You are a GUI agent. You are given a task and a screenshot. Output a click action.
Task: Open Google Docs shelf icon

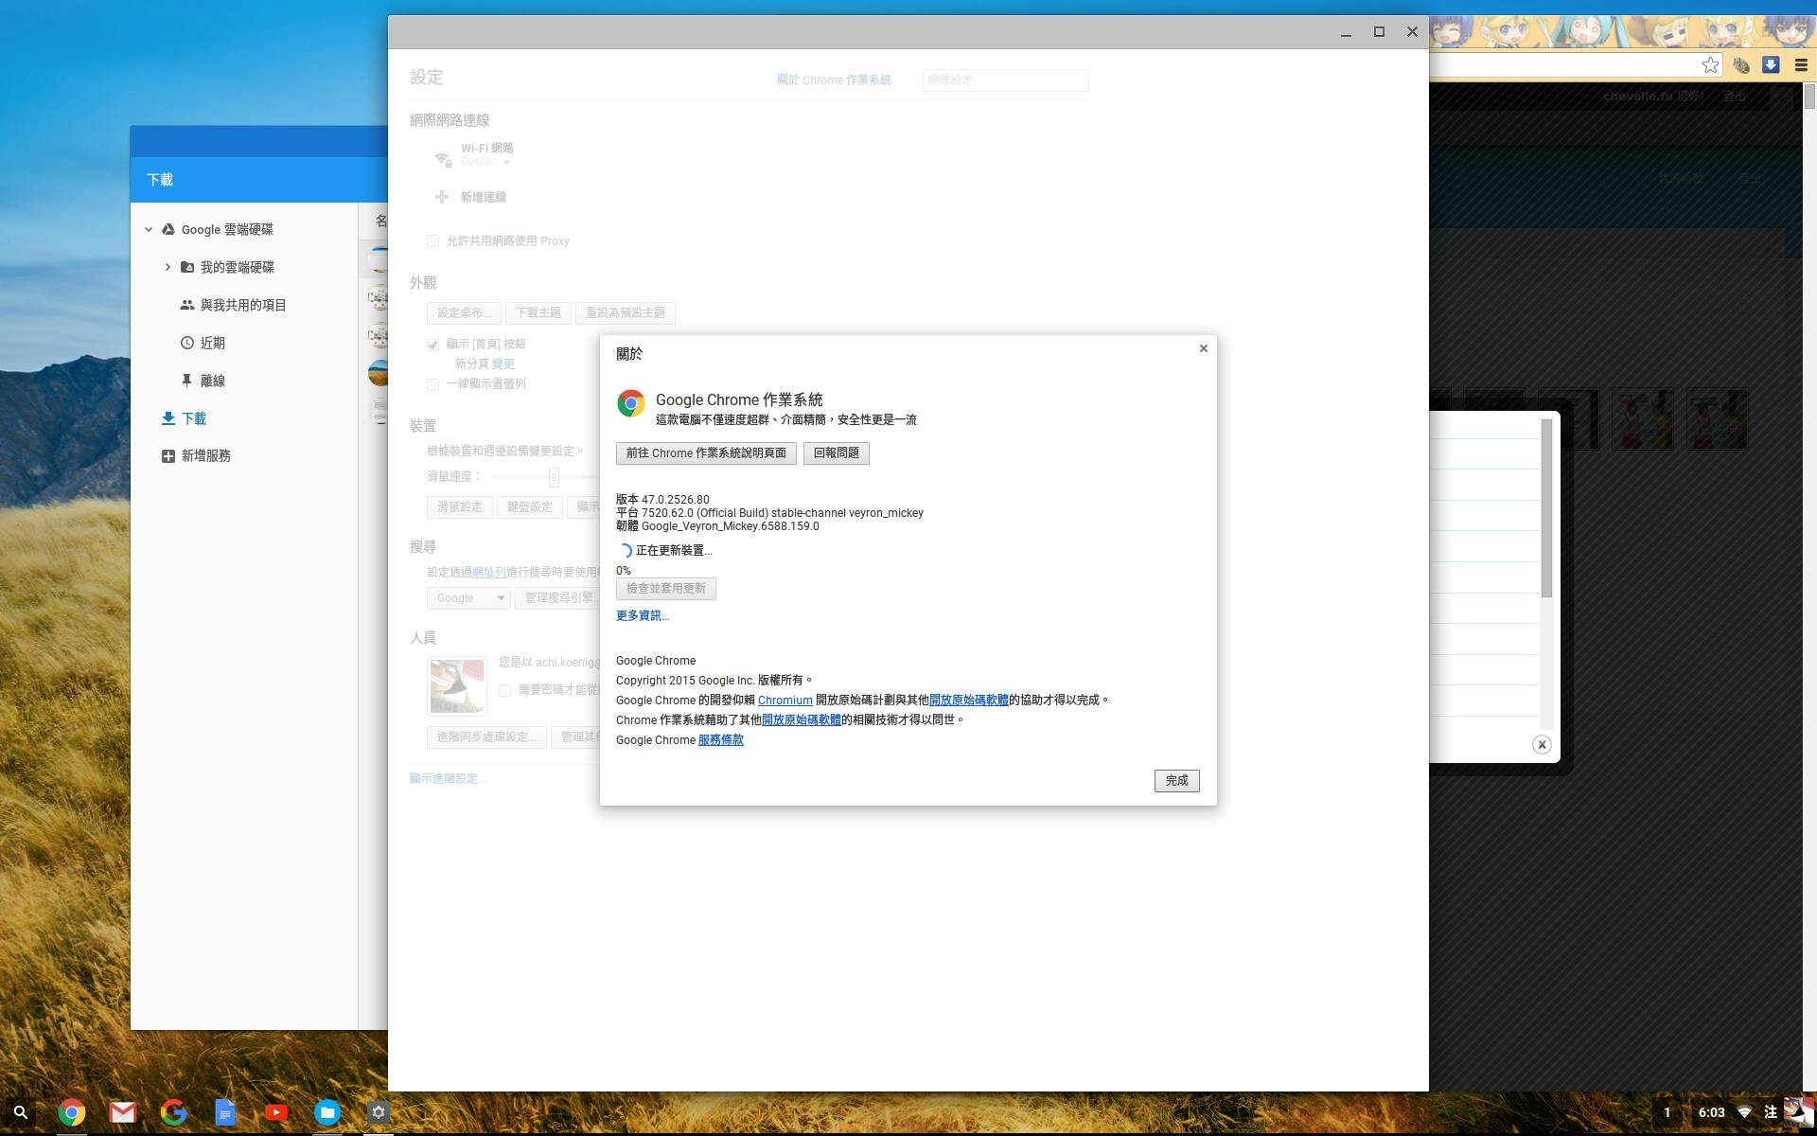click(x=224, y=1112)
